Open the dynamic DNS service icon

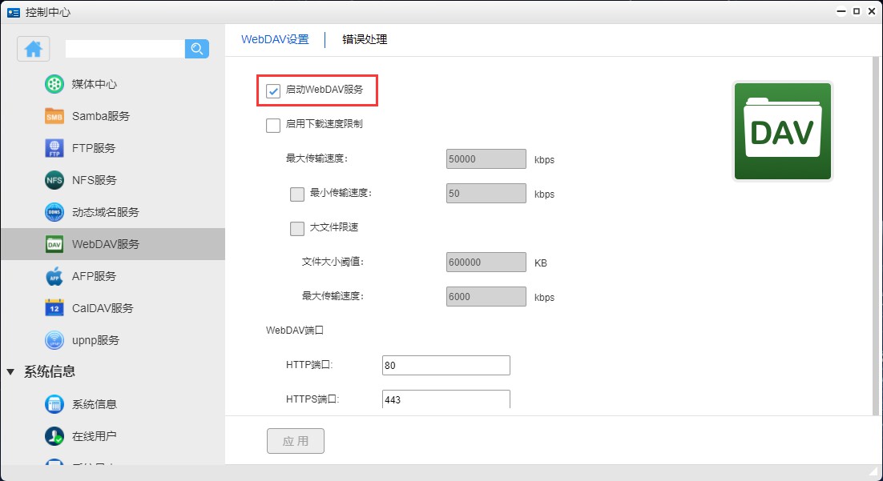click(54, 212)
